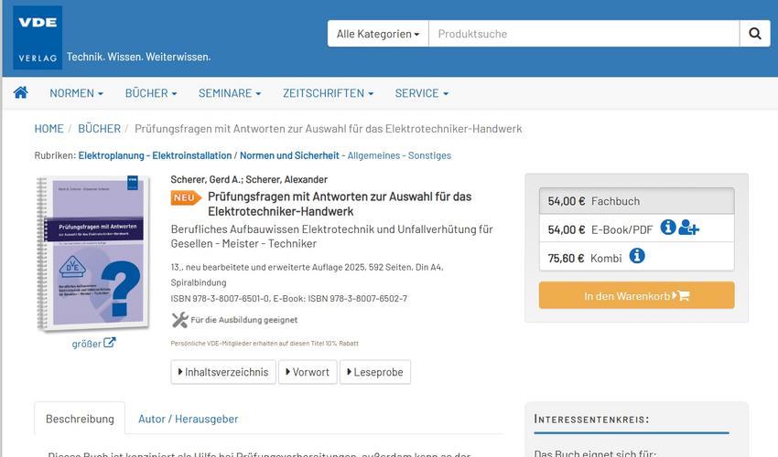Viewport: 778px width, 457px height.
Task: Click the 13., neu bearbeitete Auflage text
Action: [x=308, y=274]
